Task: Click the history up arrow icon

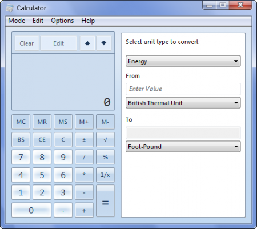Action: pyautogui.click(x=87, y=43)
